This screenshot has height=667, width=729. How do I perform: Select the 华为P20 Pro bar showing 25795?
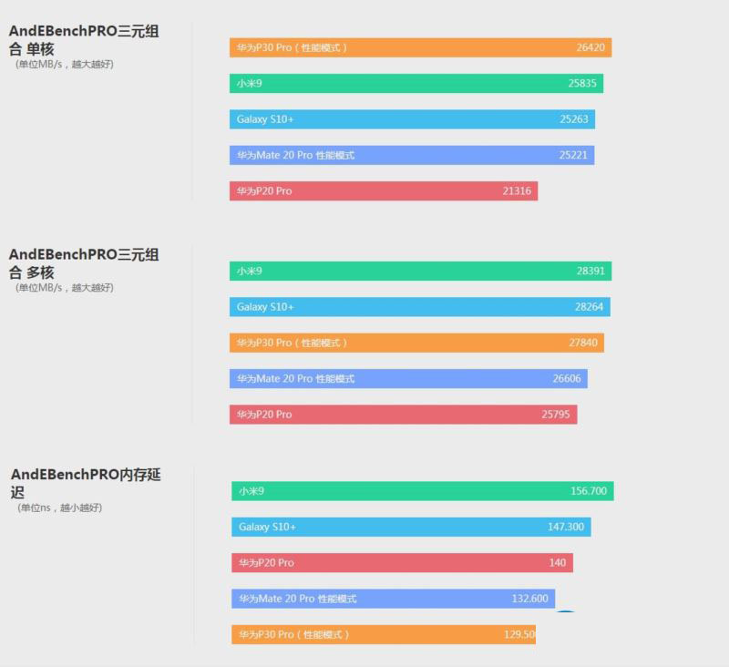coord(403,415)
